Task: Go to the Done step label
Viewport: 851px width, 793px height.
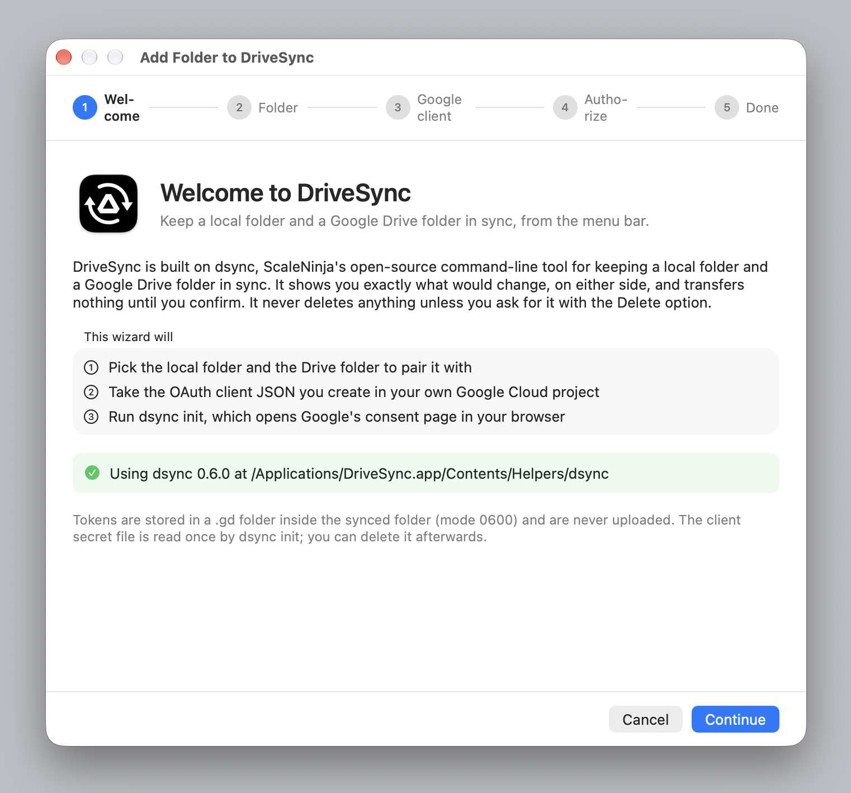Action: [x=762, y=108]
